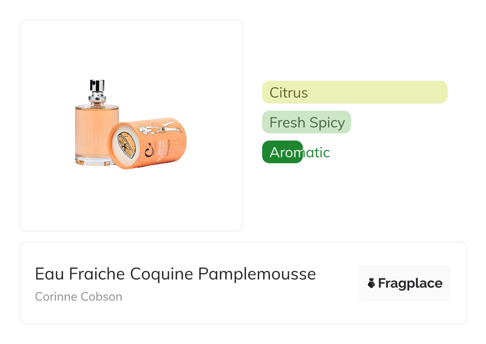Screen dimensions: 486x344
Task: Select the Citrus accord bar
Action: (354, 92)
